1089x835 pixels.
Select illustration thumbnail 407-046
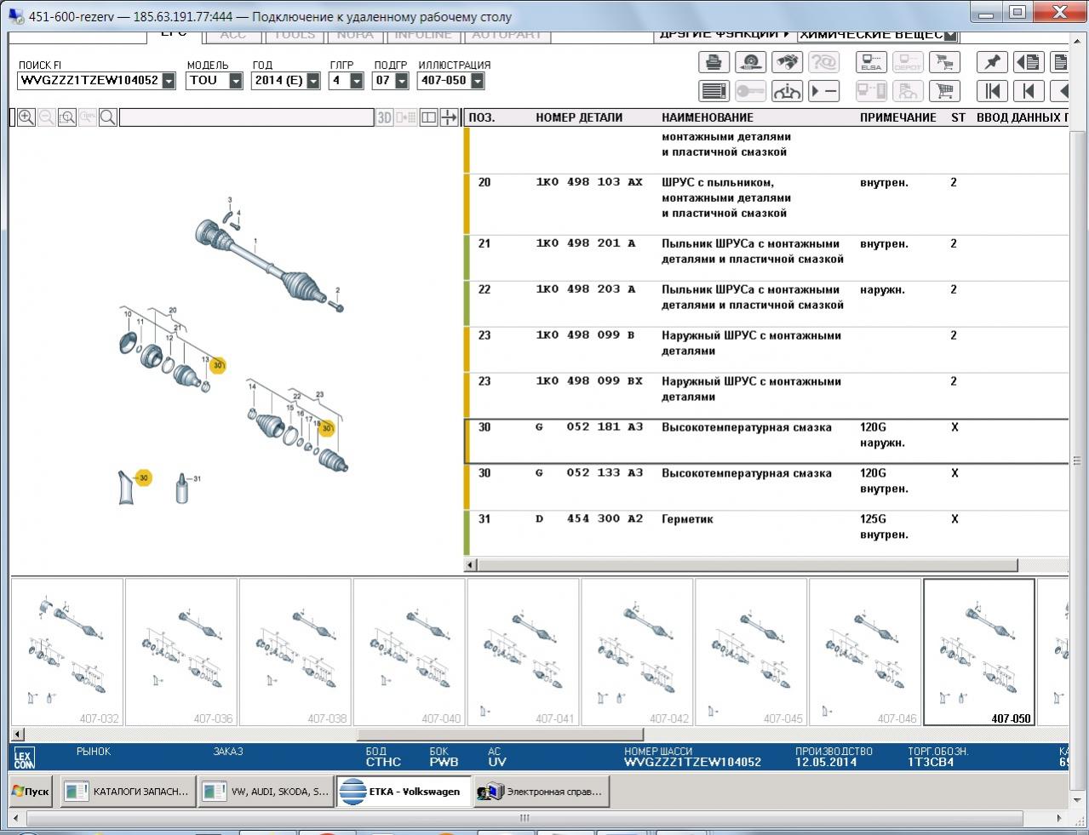pyautogui.click(x=866, y=652)
